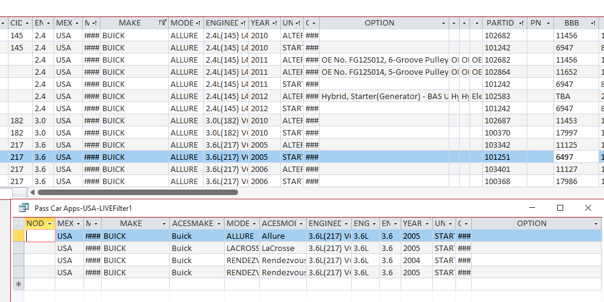Screen dimensions: 604x302
Task: Click the PARTID cell 103401
Action: click(505, 170)
